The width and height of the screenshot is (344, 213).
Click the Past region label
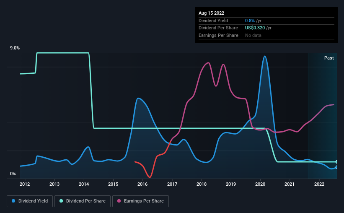point(329,58)
